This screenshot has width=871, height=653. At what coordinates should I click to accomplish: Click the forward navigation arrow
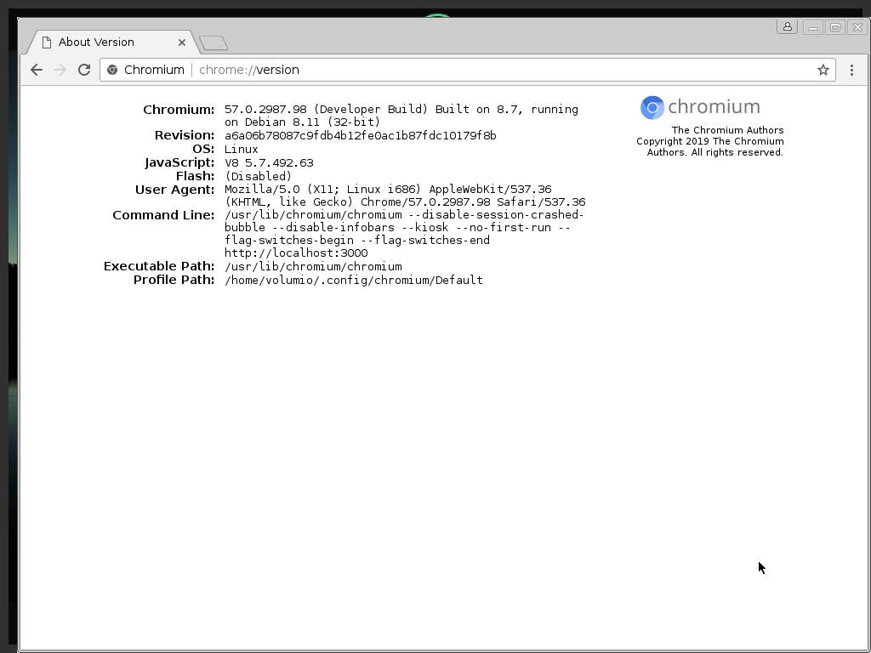(x=60, y=70)
